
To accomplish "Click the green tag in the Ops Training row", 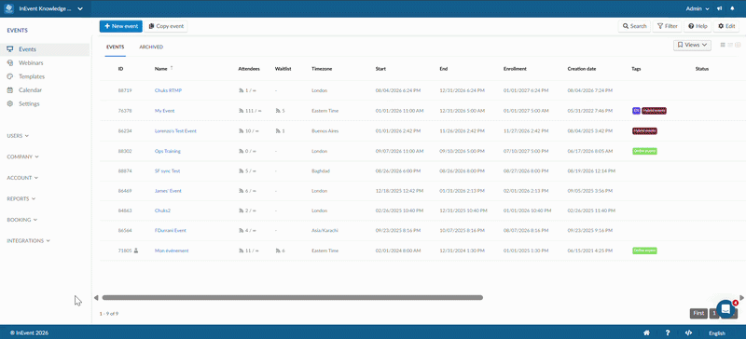I will pyautogui.click(x=644, y=151).
